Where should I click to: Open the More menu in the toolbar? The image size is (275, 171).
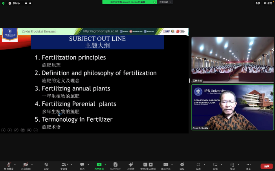(x=248, y=165)
